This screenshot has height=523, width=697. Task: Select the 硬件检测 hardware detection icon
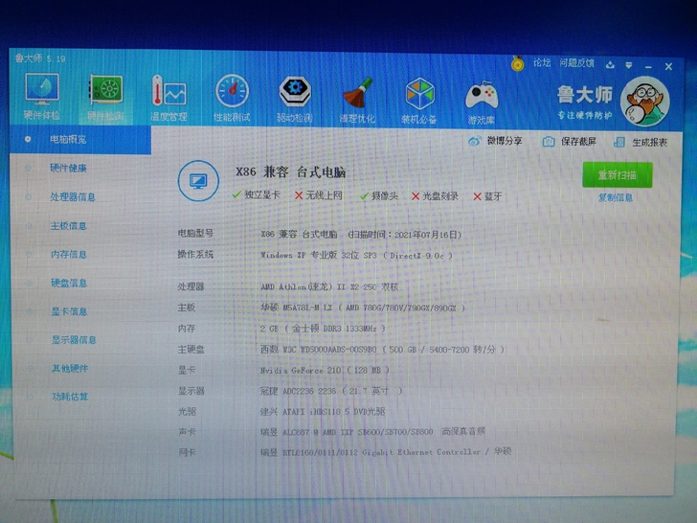pyautogui.click(x=105, y=99)
